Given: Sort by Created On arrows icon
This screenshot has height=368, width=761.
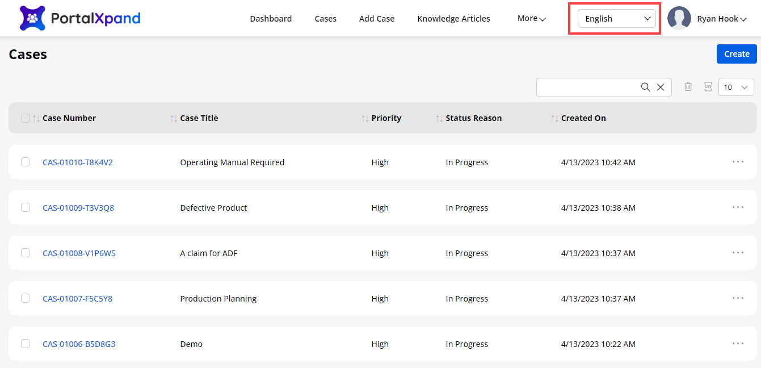Looking at the screenshot, I should (x=554, y=118).
